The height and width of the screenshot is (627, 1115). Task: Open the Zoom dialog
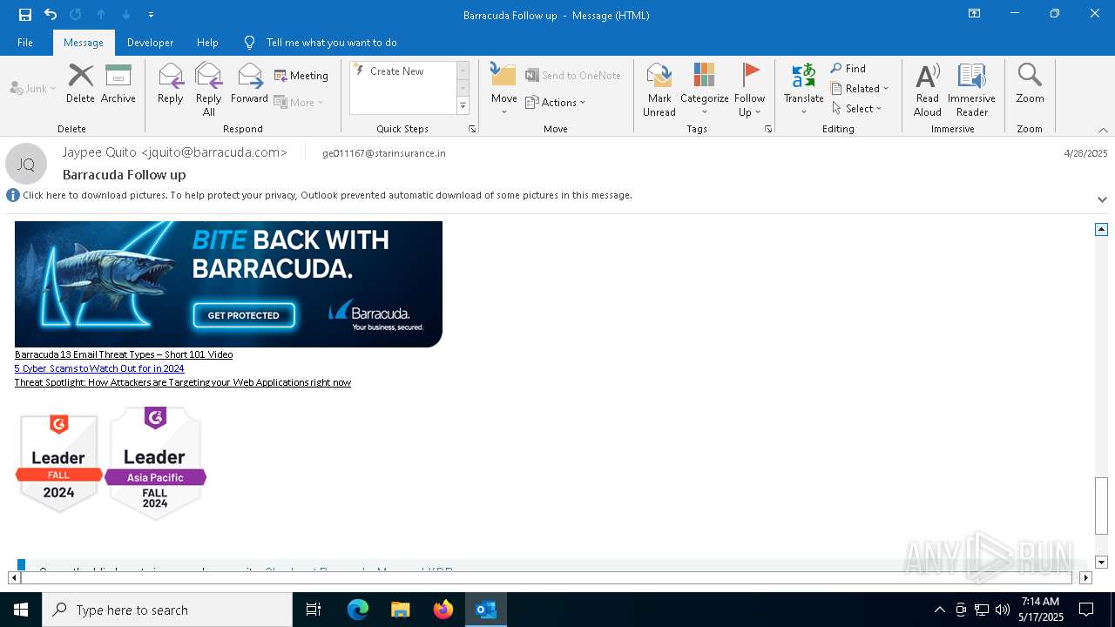point(1030,84)
